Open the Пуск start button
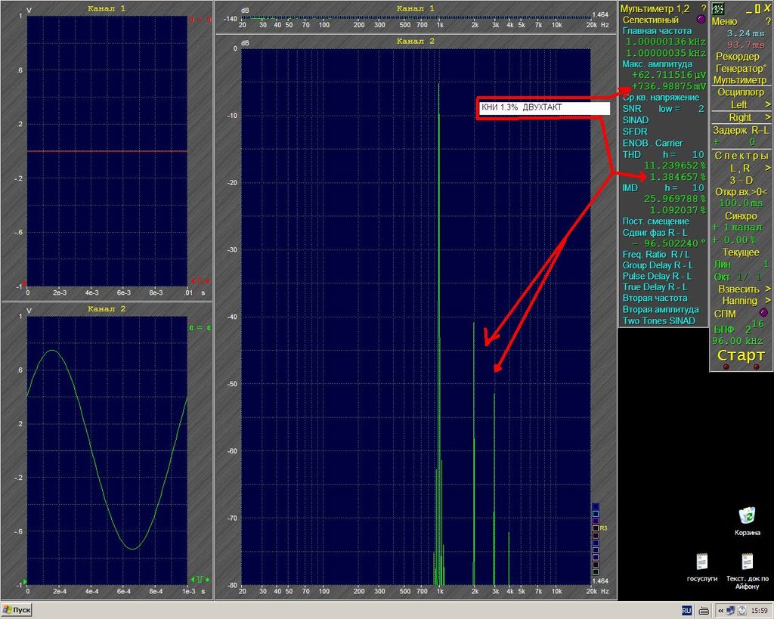The width and height of the screenshot is (774, 619). coord(17,610)
